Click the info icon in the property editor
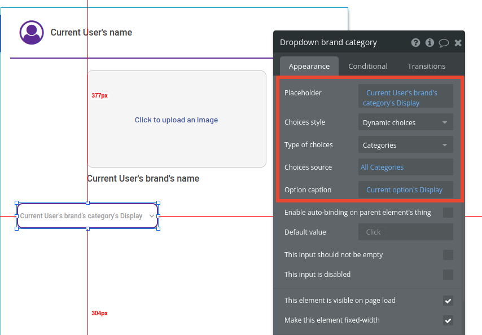 pos(430,42)
